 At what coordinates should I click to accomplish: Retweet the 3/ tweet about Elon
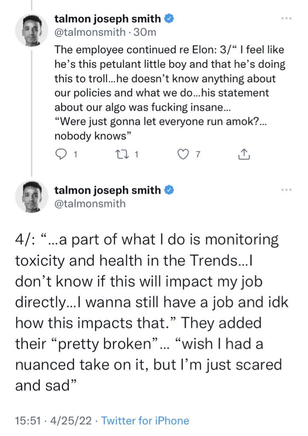point(121,154)
